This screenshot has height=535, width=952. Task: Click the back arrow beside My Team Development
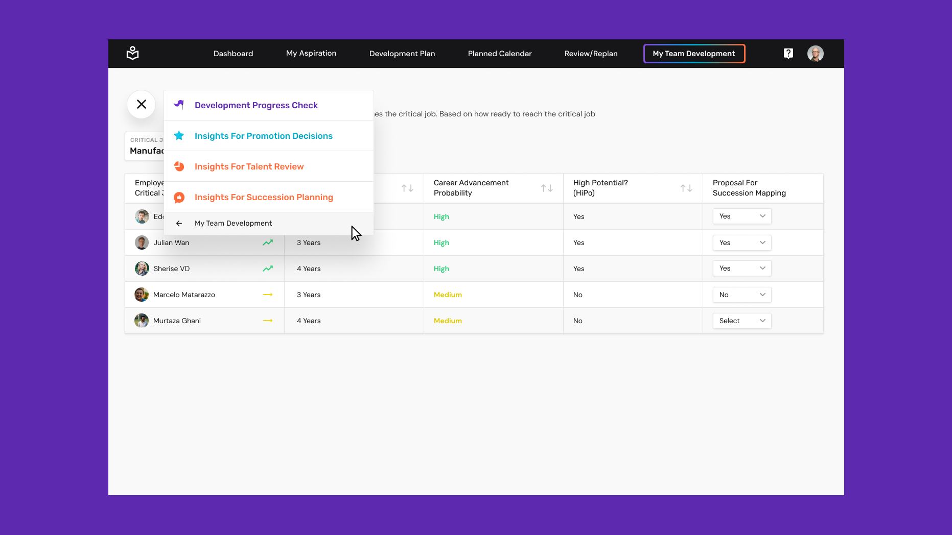pyautogui.click(x=179, y=223)
